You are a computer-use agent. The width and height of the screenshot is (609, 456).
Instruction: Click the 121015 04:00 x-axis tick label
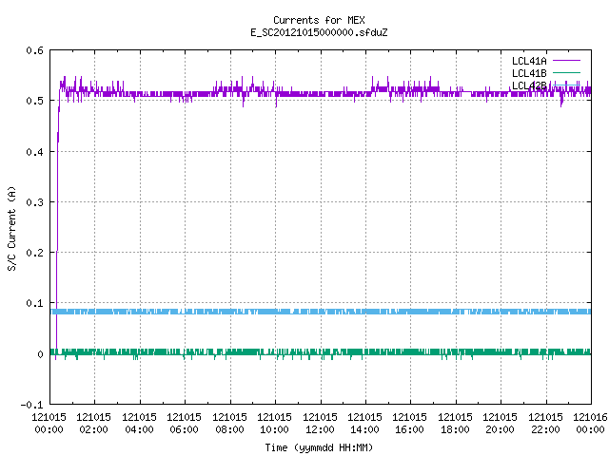click(140, 424)
